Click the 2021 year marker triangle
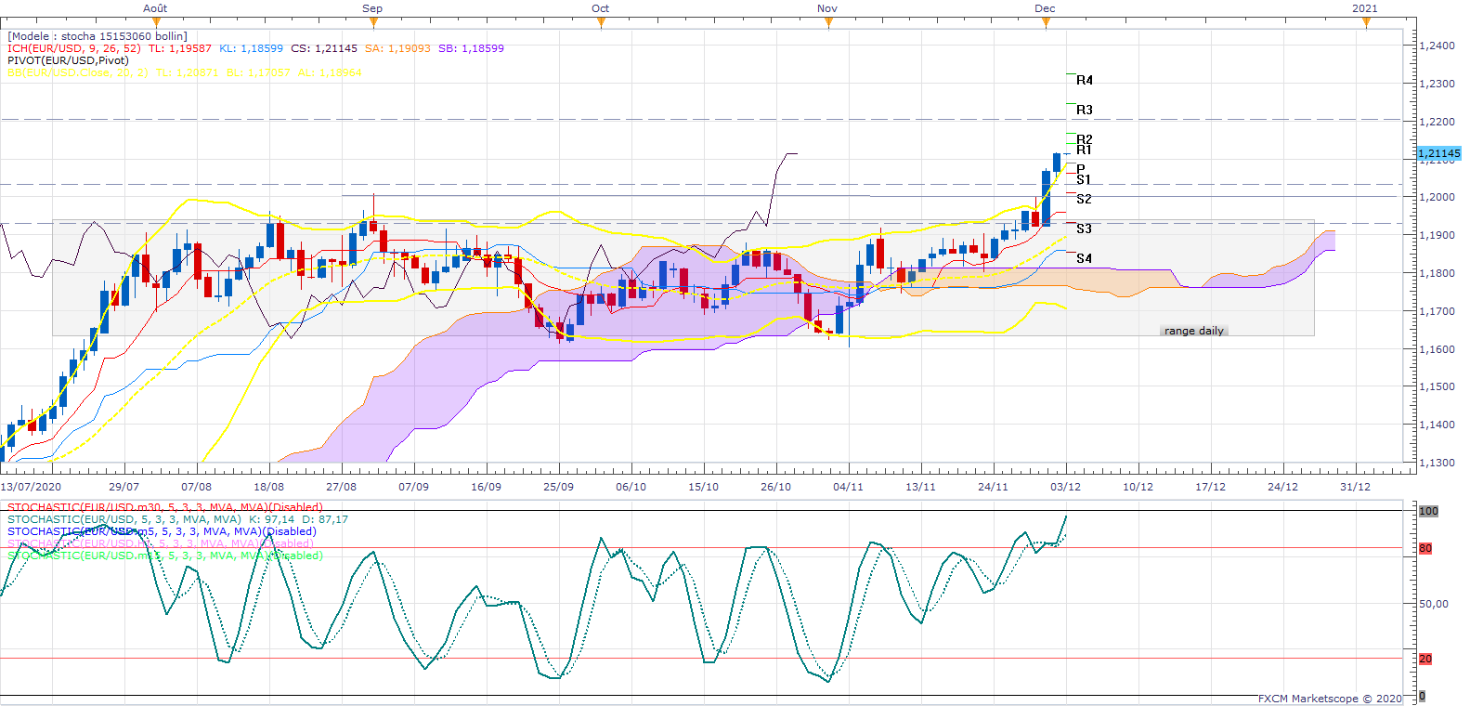 (x=1366, y=22)
